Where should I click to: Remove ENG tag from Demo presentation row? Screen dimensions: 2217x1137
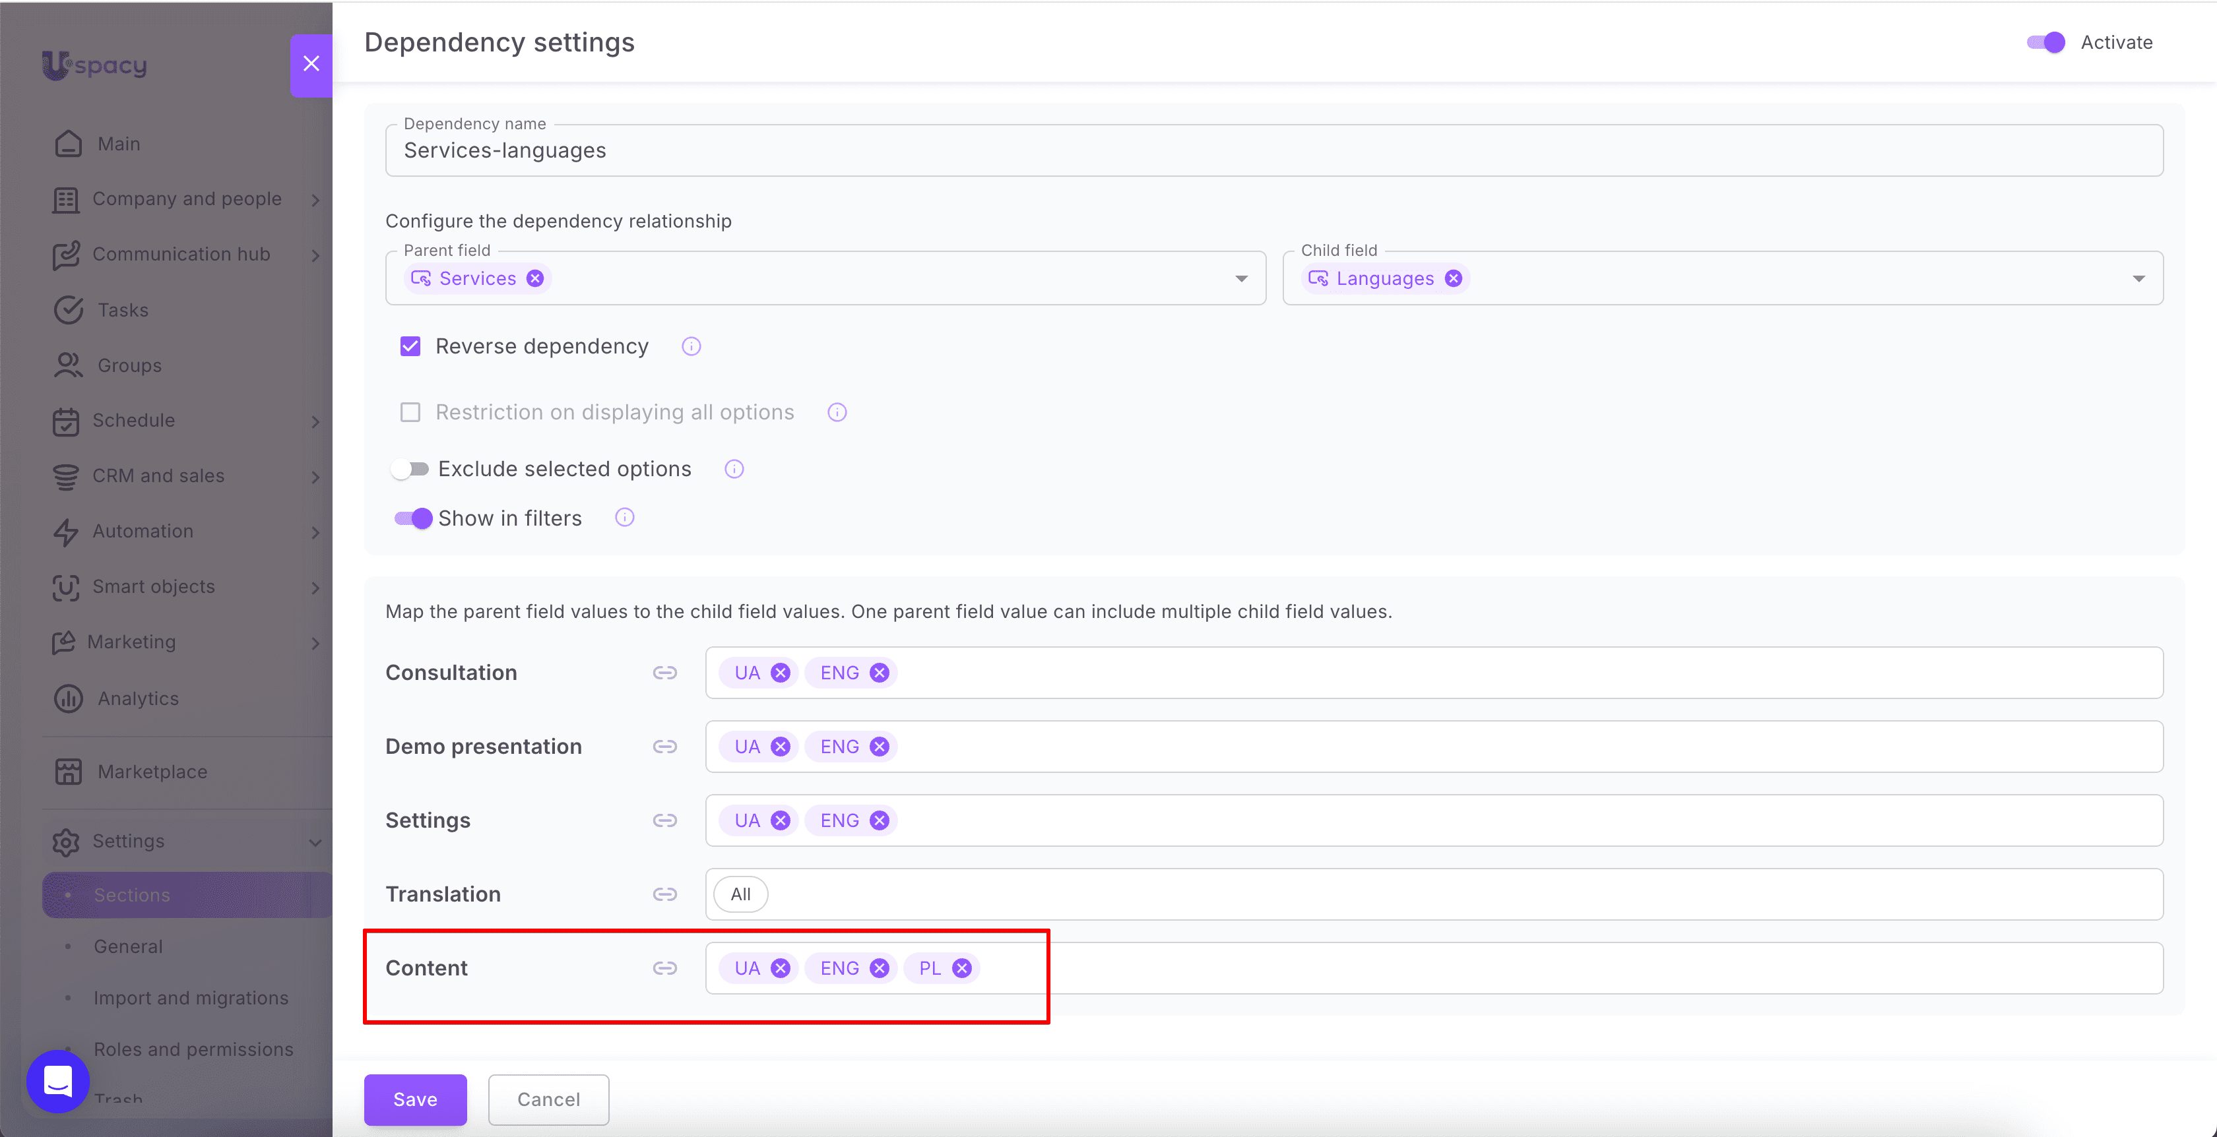(x=879, y=747)
